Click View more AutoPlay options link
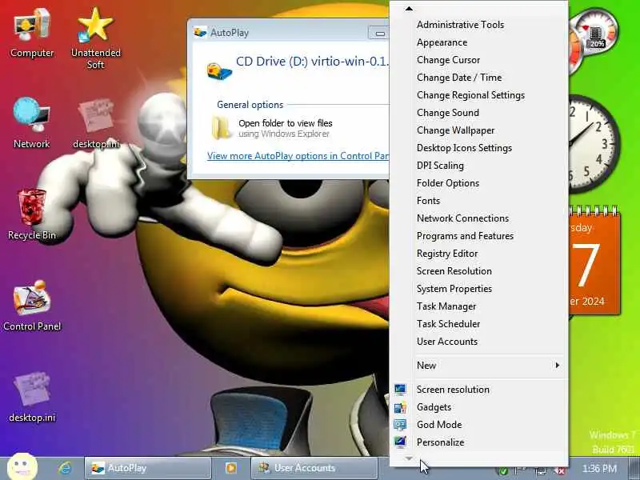This screenshot has height=480, width=640. [298, 156]
